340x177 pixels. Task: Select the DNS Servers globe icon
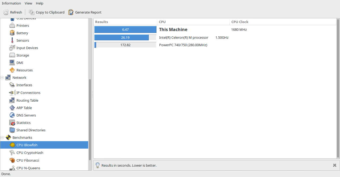(12, 115)
